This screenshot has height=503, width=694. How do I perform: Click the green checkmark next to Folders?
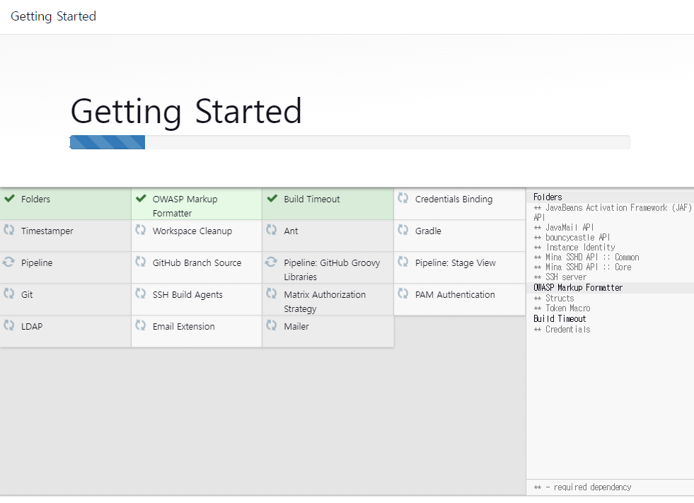9,198
